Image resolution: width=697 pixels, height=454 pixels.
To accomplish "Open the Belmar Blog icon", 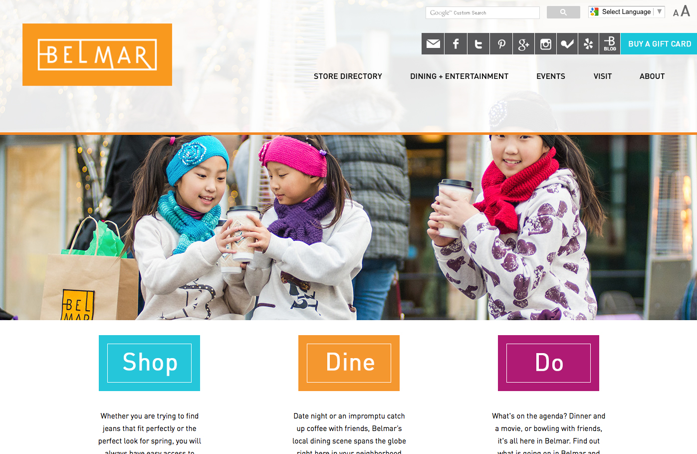I will click(610, 44).
